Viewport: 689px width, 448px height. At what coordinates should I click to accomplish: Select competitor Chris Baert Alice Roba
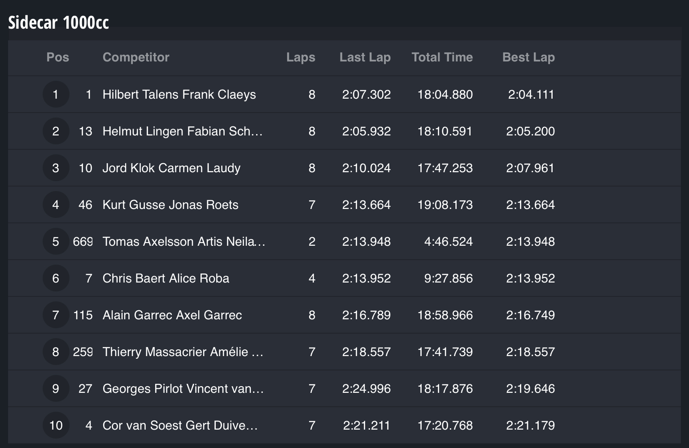166,278
